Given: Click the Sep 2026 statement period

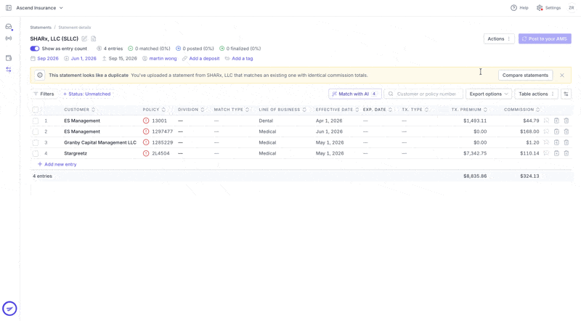Looking at the screenshot, I should 44,59.
